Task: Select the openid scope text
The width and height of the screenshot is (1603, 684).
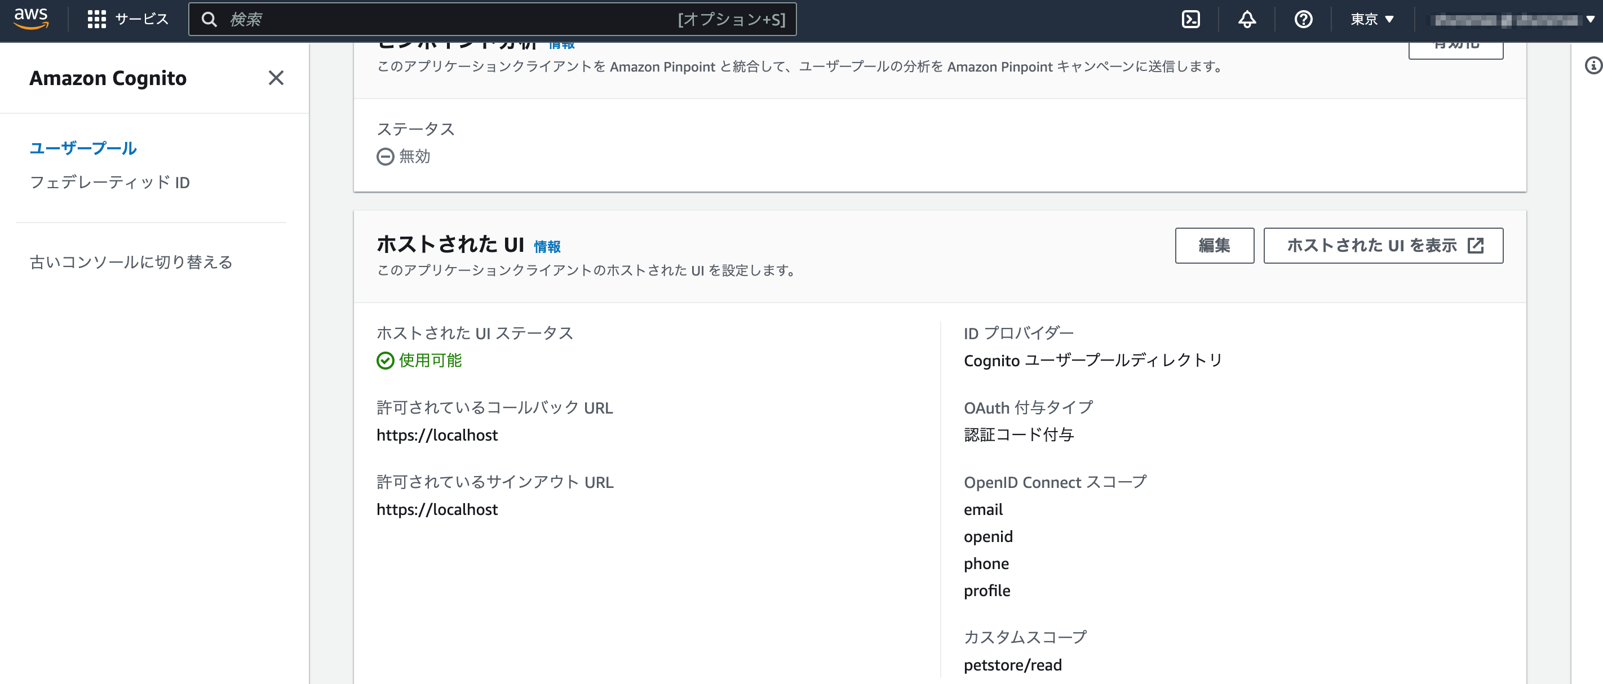Action: pos(988,536)
